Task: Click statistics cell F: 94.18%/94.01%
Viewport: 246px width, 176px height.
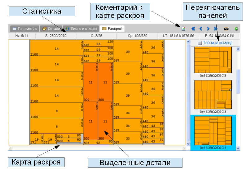Action: tap(219, 36)
